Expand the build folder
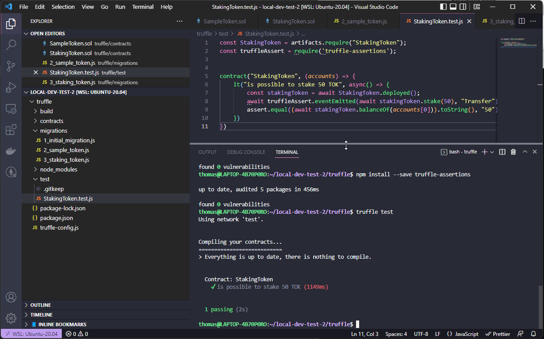This screenshot has width=544, height=339. click(x=106, y=111)
